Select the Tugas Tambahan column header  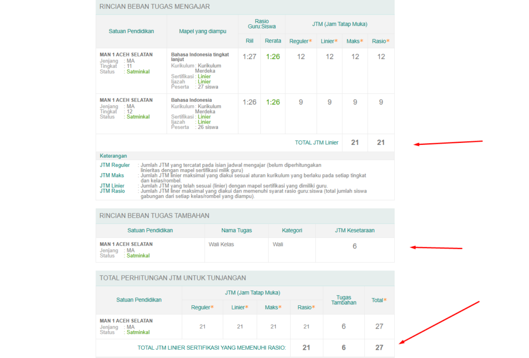coord(344,300)
